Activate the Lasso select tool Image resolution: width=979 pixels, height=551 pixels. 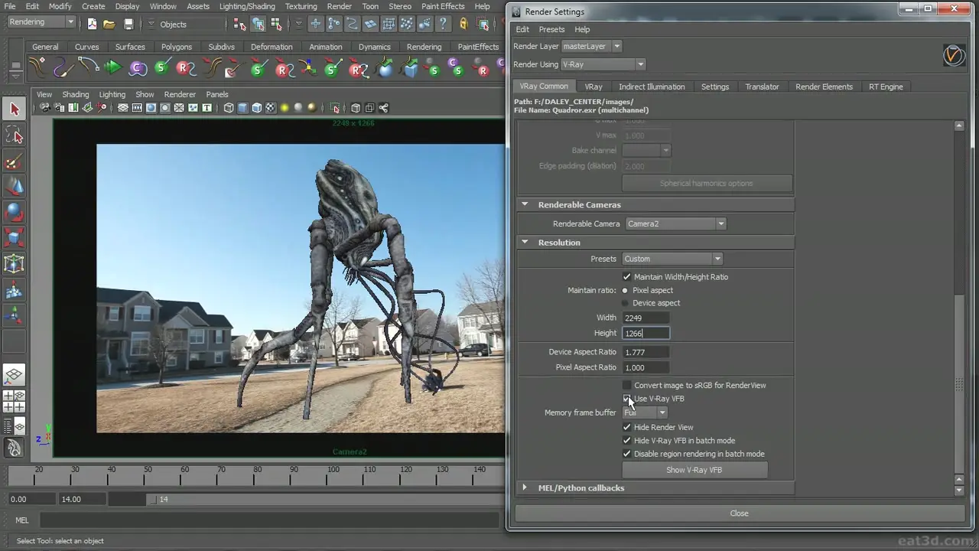pos(14,135)
